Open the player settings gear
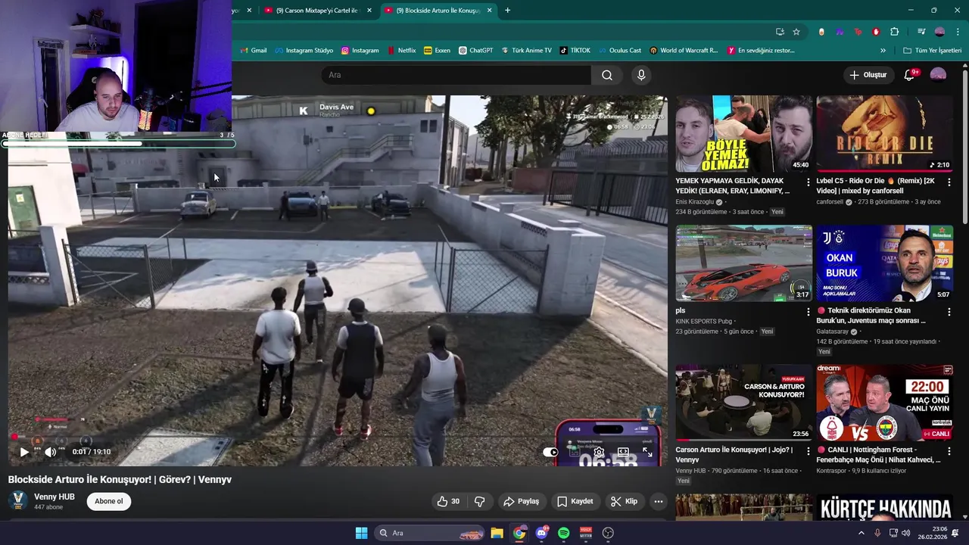 pyautogui.click(x=599, y=452)
